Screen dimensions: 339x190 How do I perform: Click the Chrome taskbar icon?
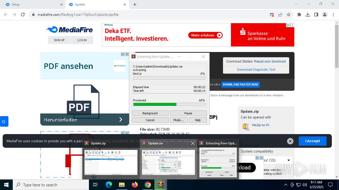point(148,185)
